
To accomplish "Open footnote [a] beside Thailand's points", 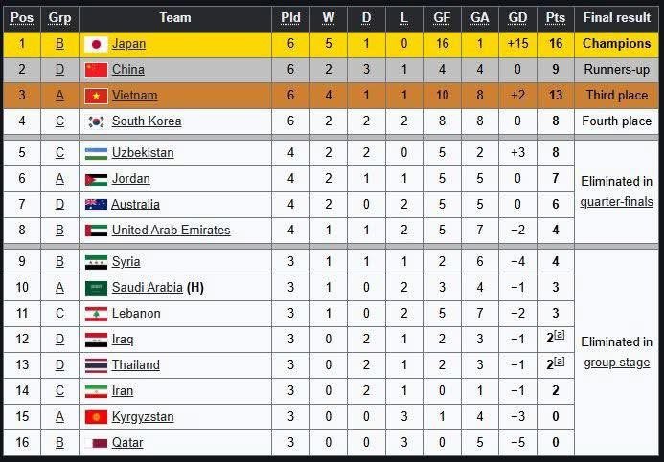I will point(560,363).
